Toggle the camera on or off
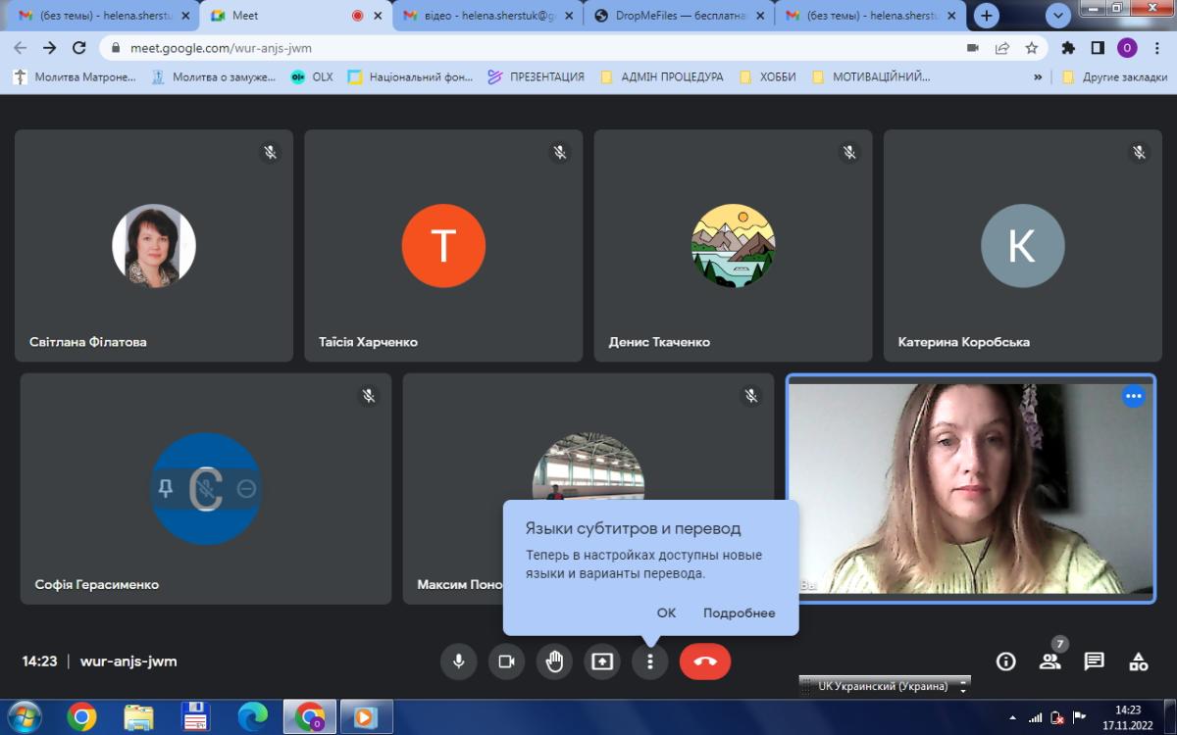The image size is (1177, 735). 506,661
